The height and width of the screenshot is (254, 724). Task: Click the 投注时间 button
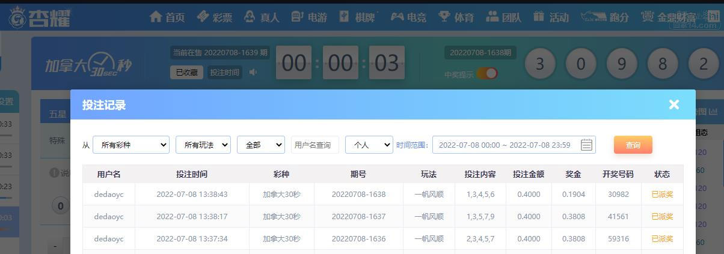(225, 73)
